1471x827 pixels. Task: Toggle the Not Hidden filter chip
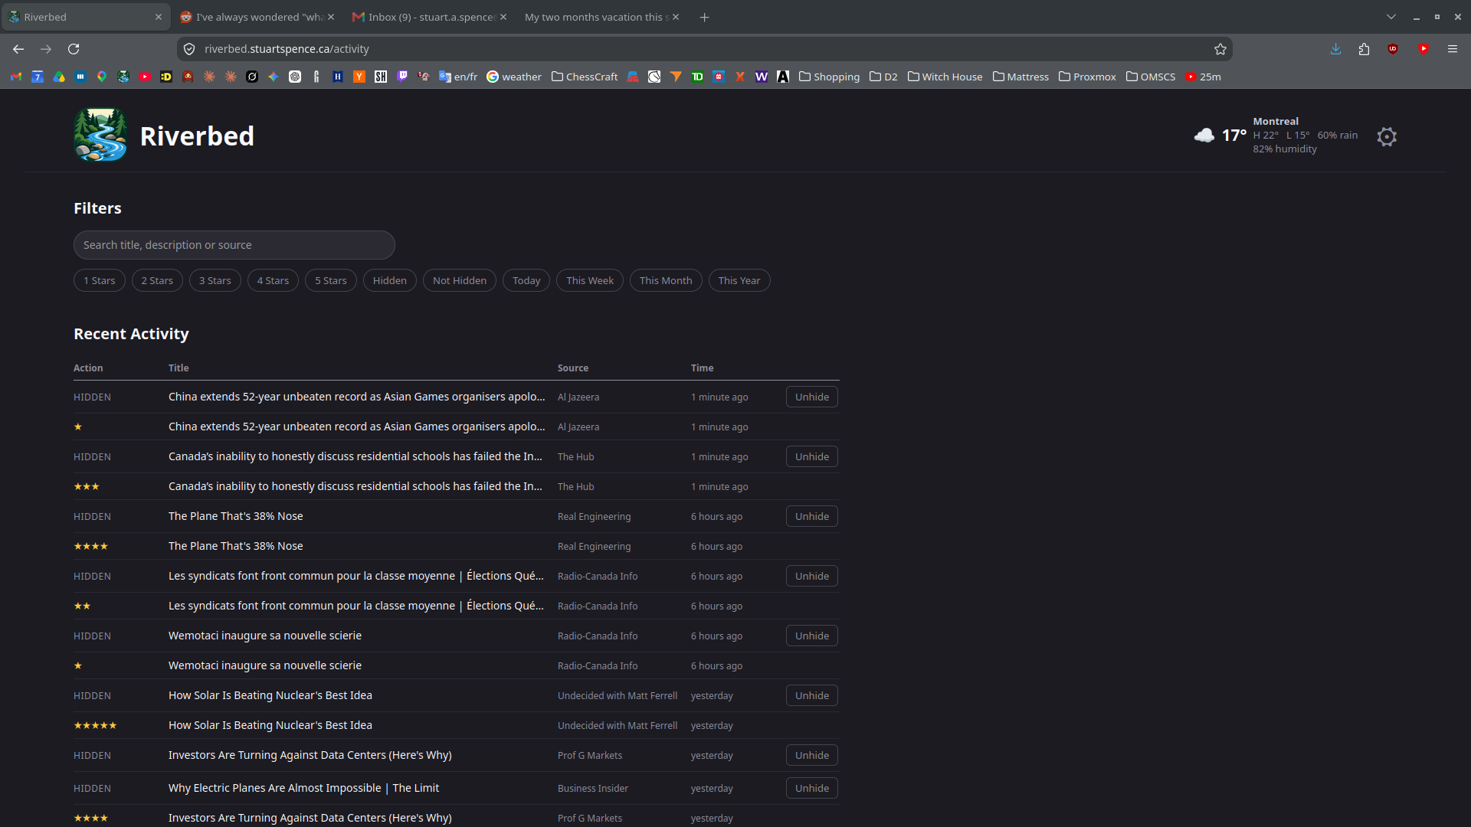[x=460, y=280]
